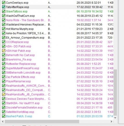The width and height of the screenshot is (124, 126).
Task: Uncheck the CumOverlays.esp checkbox
Action: (x=4, y=3)
